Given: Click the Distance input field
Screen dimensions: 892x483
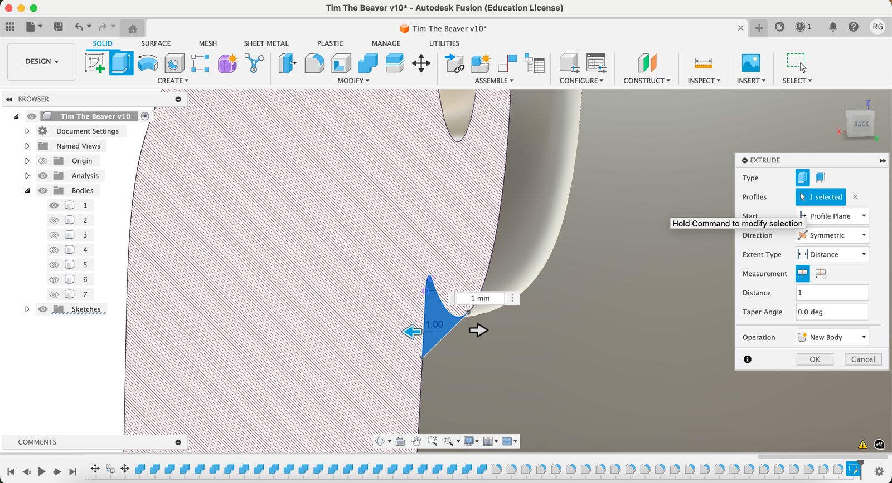Looking at the screenshot, I should tap(831, 293).
